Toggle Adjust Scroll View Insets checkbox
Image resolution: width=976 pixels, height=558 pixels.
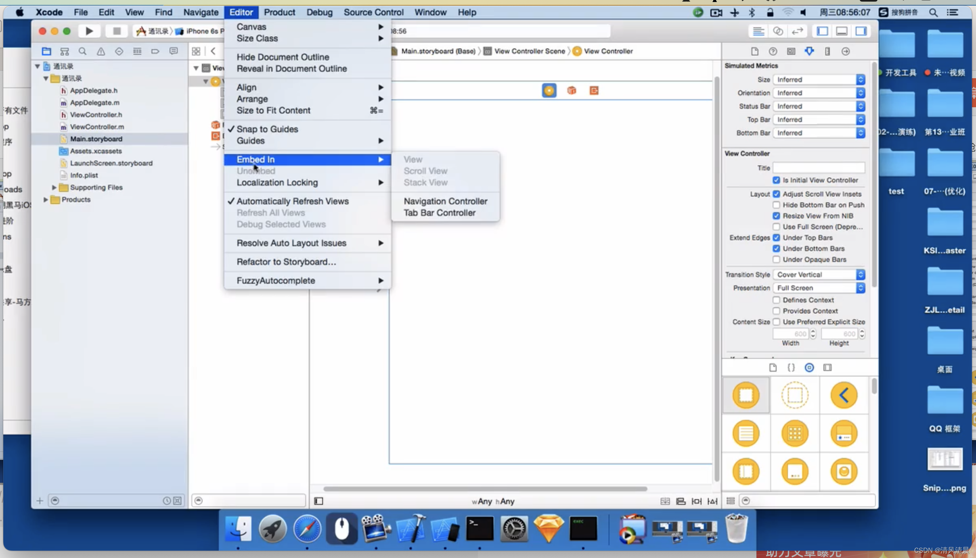[x=776, y=194]
